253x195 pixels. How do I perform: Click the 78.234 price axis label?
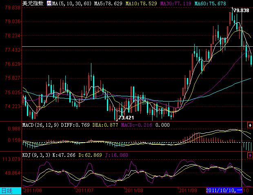[x=13, y=35]
